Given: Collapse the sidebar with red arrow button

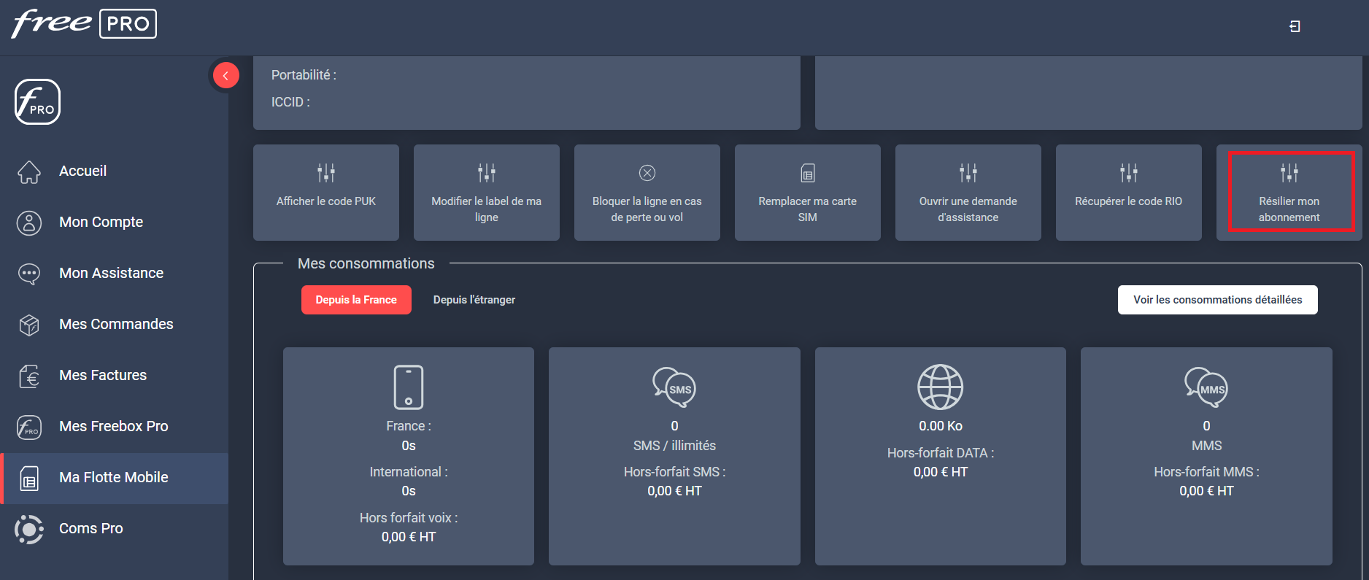Looking at the screenshot, I should click(225, 75).
